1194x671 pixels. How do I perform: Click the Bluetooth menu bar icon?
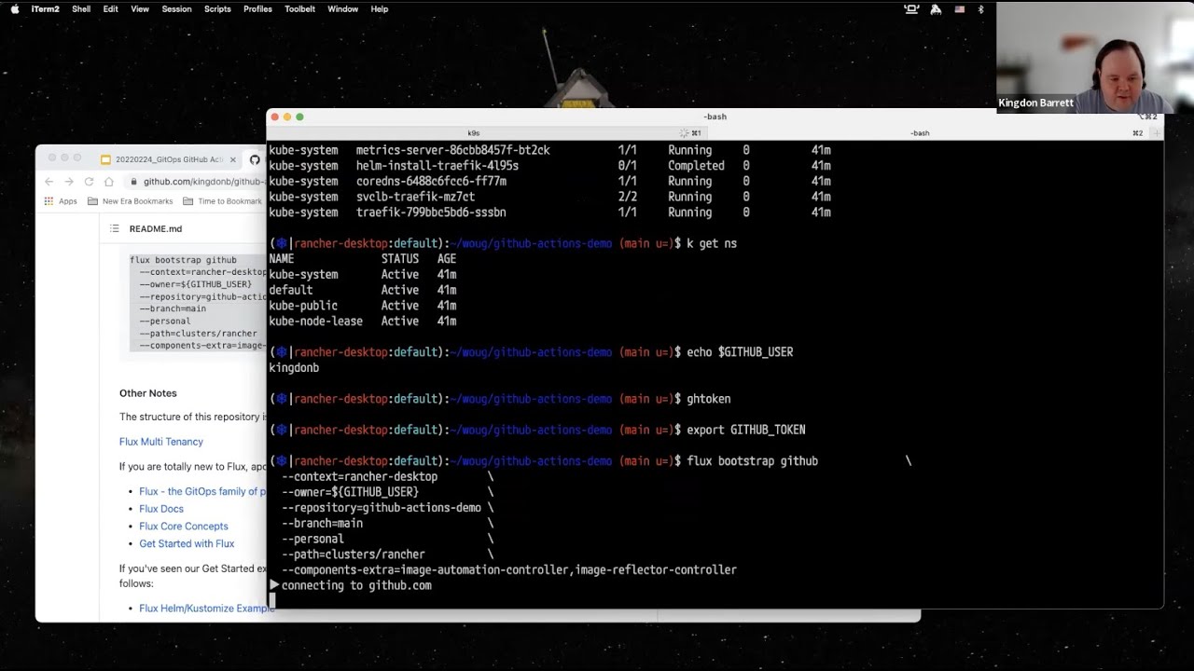[x=980, y=8]
